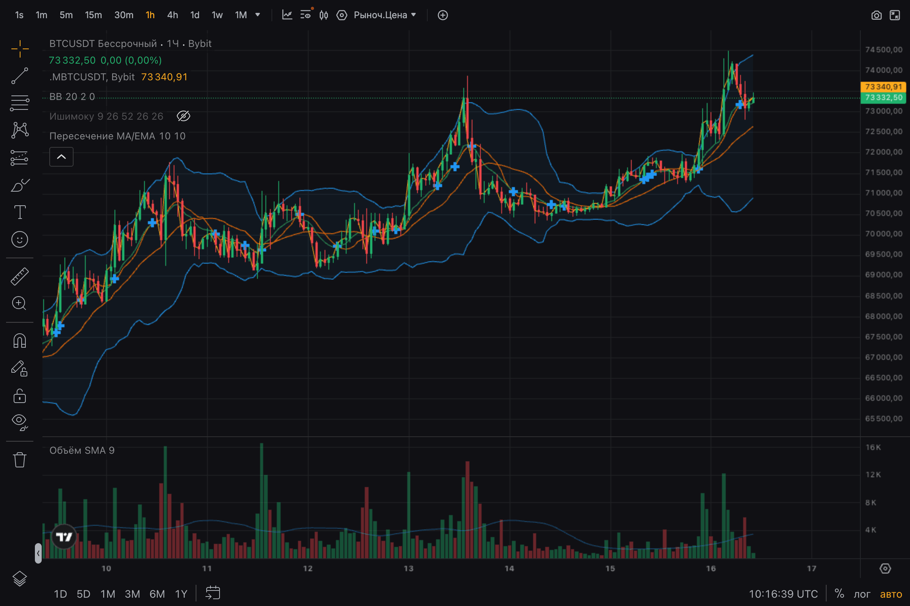910x606 pixels.
Task: Remove drawings with the trash icon
Action: tap(19, 459)
